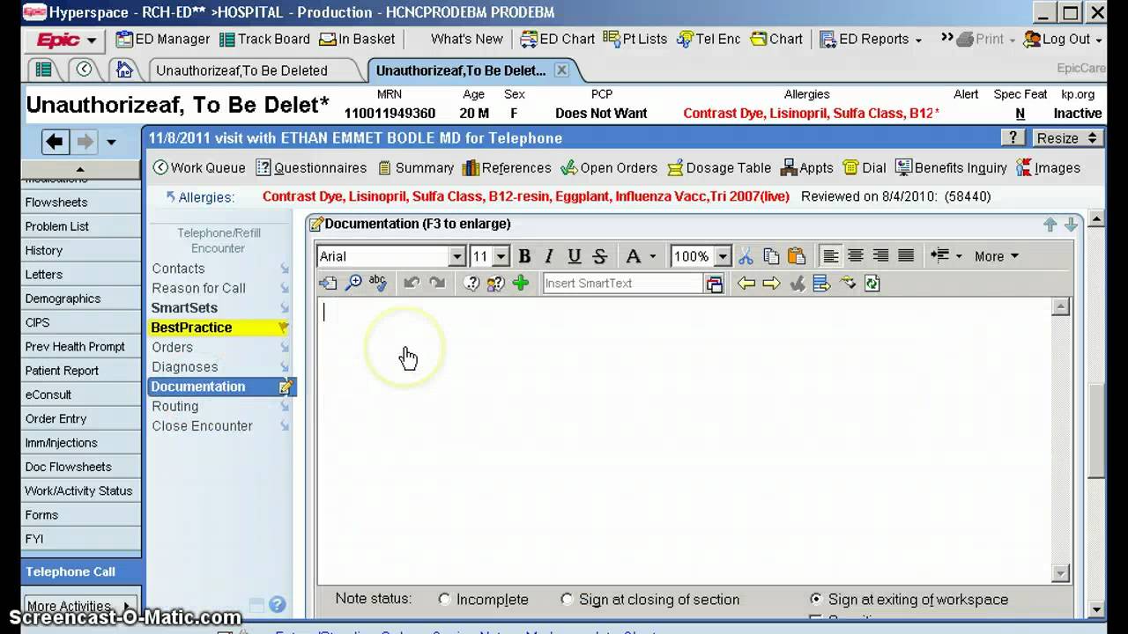Align text right
The height and width of the screenshot is (634, 1128).
coord(880,256)
